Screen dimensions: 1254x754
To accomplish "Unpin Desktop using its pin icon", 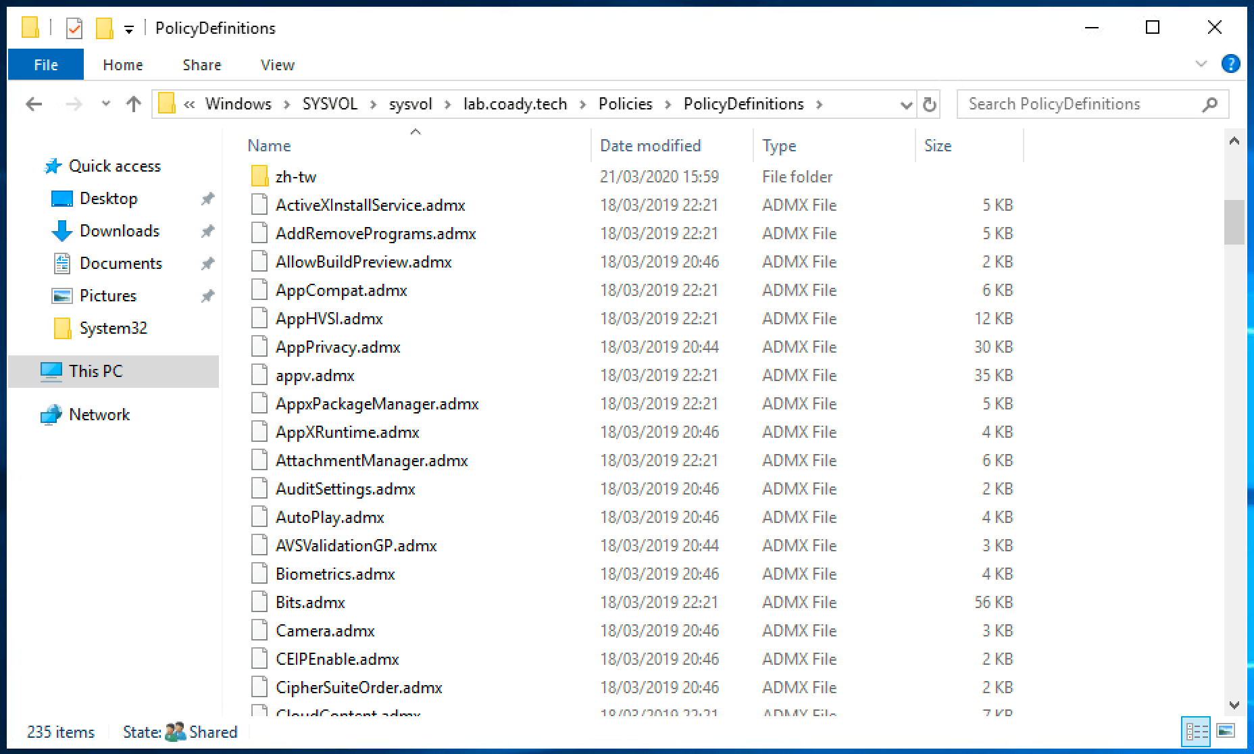I will [x=207, y=199].
